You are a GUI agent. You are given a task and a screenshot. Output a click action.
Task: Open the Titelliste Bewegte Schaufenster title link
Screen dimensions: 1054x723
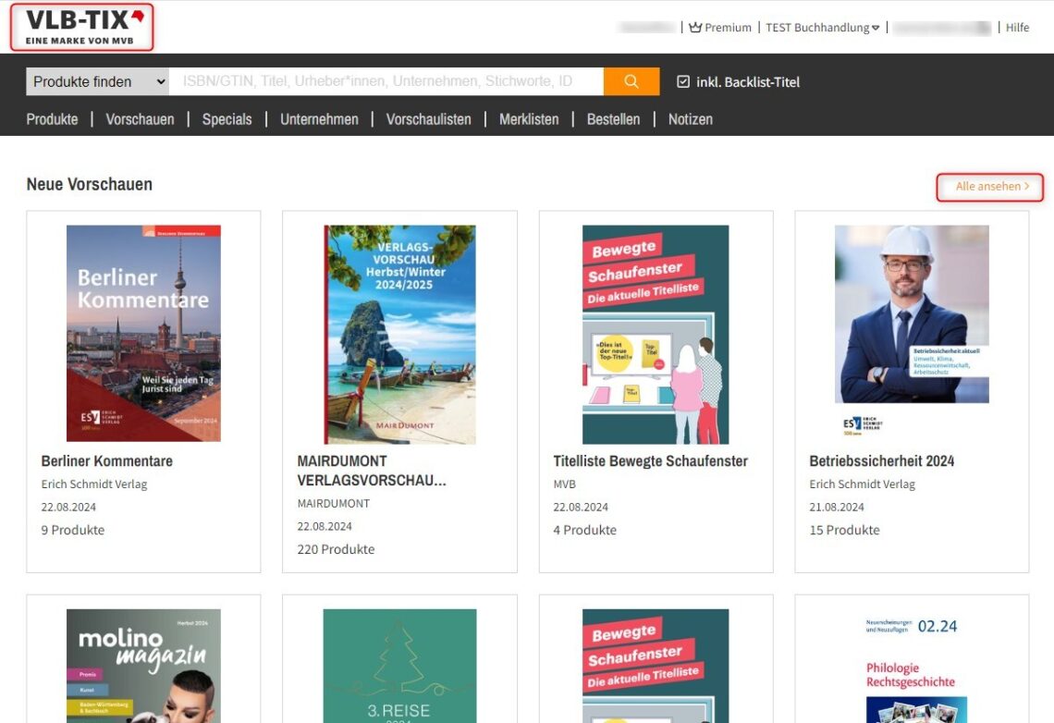[x=650, y=460]
